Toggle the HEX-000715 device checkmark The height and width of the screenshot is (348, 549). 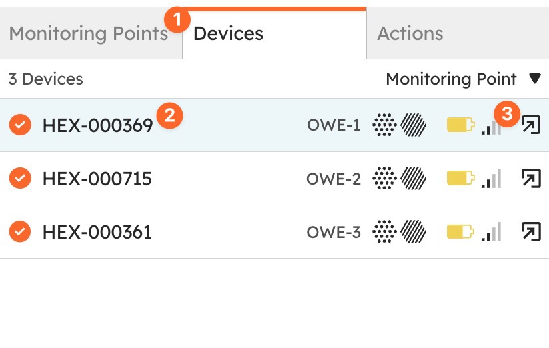tap(20, 179)
